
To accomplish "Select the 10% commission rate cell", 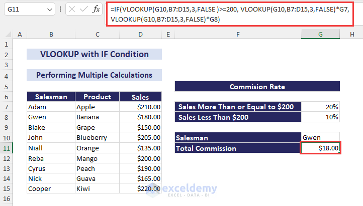I will click(320, 117).
